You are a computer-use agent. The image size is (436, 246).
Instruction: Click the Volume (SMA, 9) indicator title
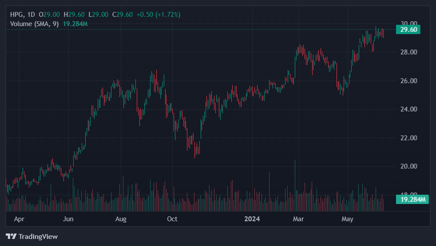(34, 23)
